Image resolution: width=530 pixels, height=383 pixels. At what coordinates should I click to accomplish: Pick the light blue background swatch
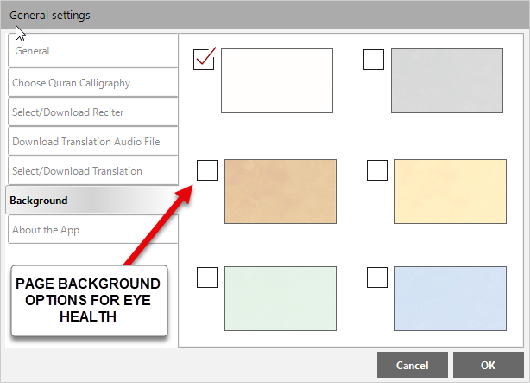[451, 298]
